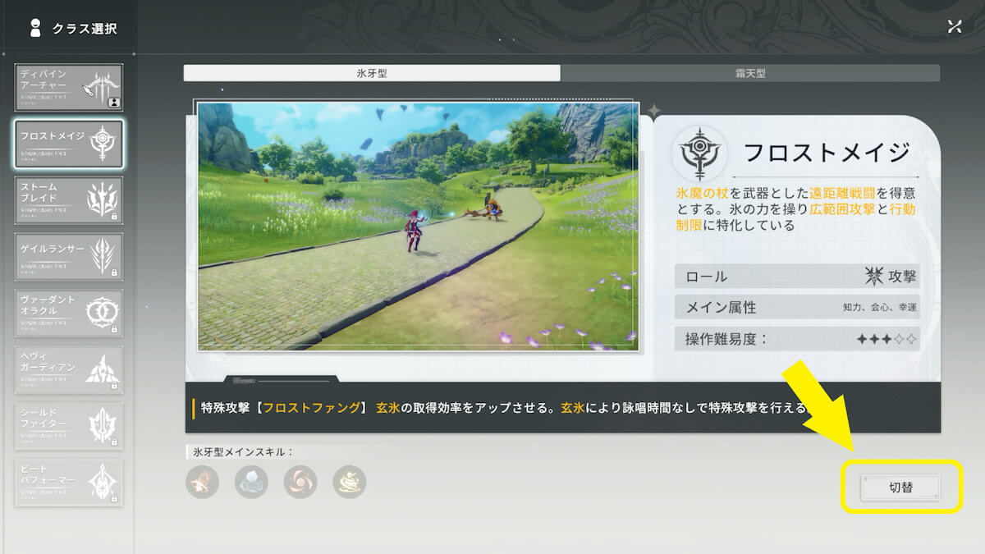
Task: Pick the ヴァーダントオラクル class
Action: [x=69, y=313]
